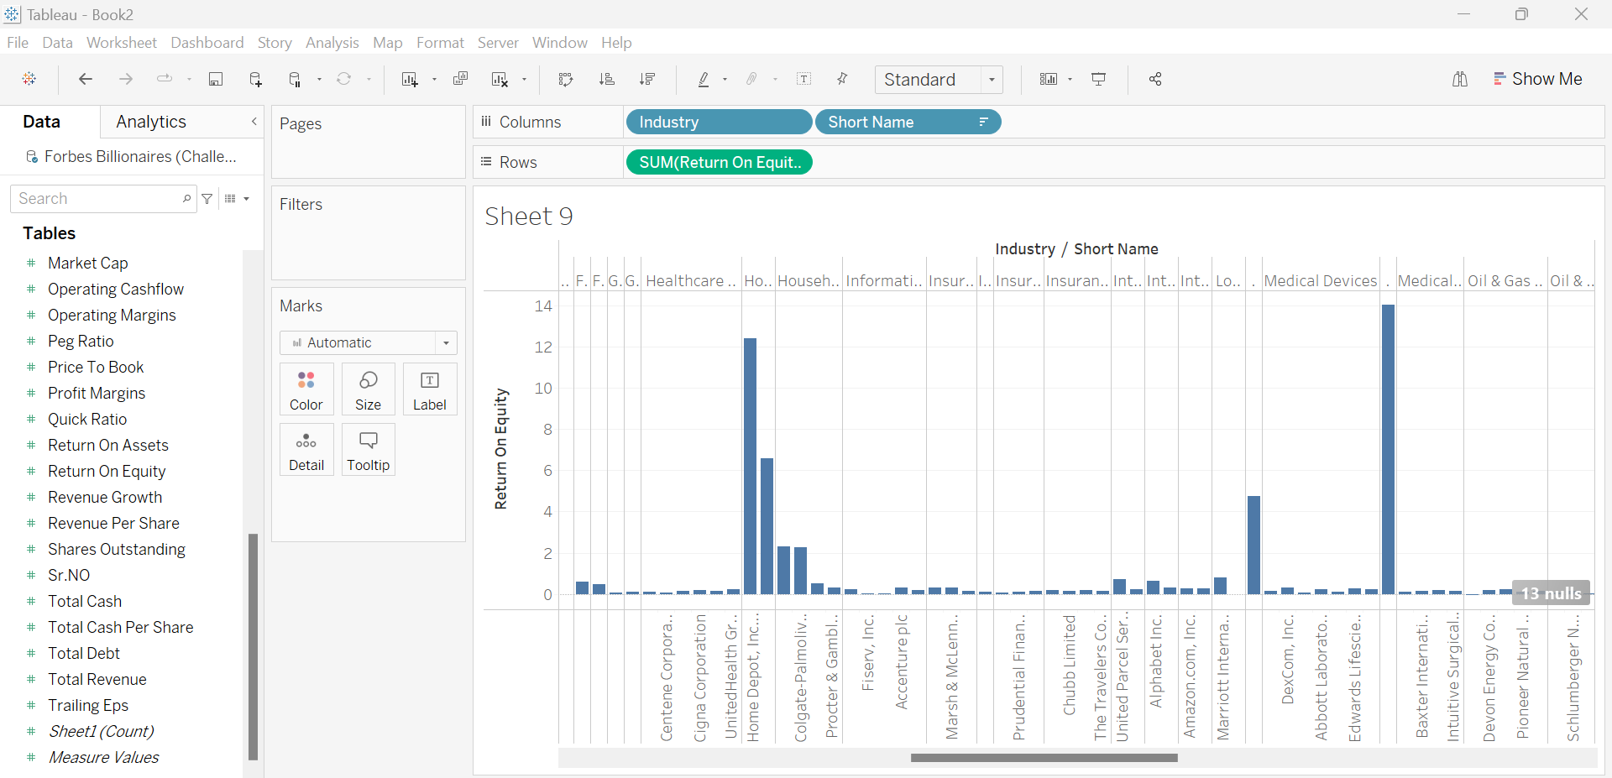
Task: Click the Tooltip button in Marks card
Action: 368,450
